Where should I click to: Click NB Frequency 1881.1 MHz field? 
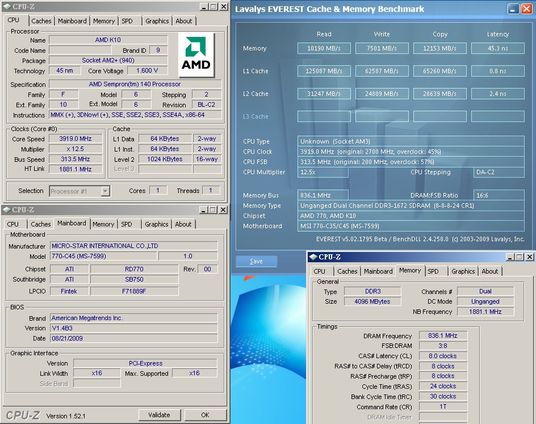(485, 312)
